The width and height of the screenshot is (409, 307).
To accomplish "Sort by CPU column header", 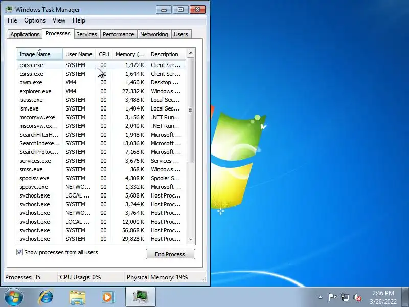I will pos(104,54).
